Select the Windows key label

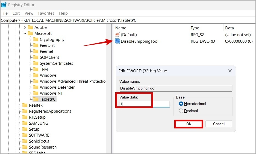click(48, 75)
